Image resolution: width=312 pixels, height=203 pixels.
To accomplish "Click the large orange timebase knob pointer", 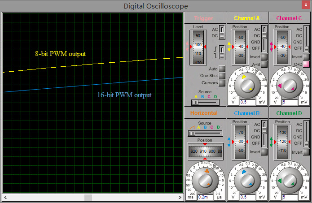I will pyautogui.click(x=207, y=171).
